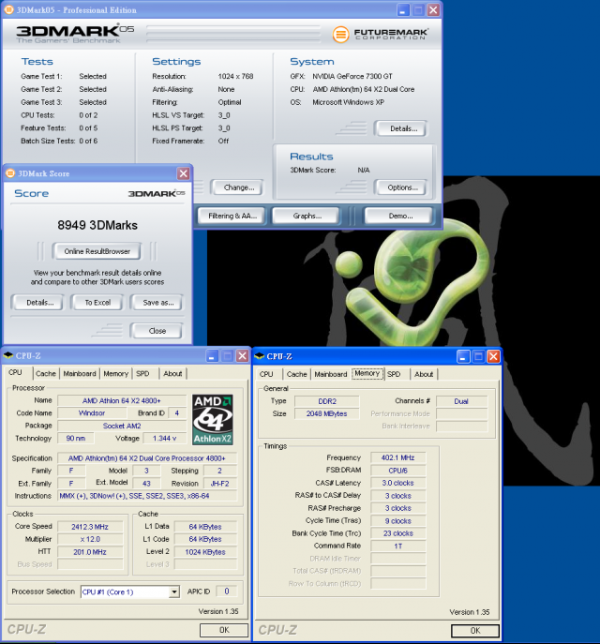Click the memory Size value 2048 MBytes
The height and width of the screenshot is (644, 600).
[327, 413]
